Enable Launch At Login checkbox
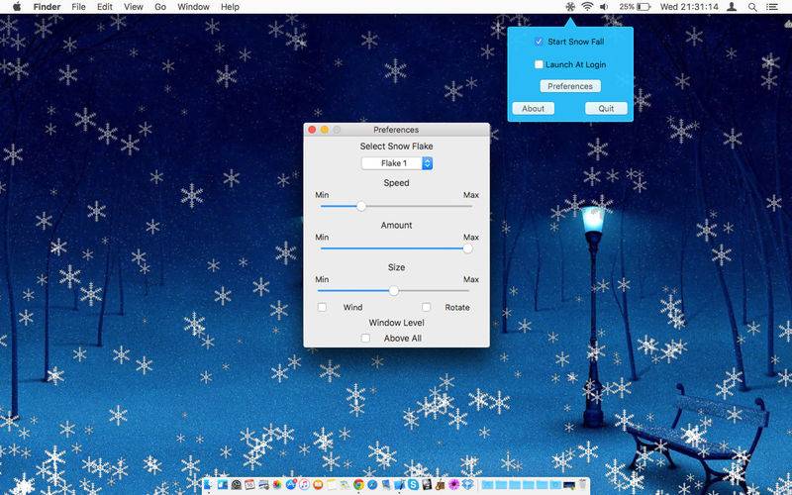Screen dimensions: 792x495 pos(539,64)
